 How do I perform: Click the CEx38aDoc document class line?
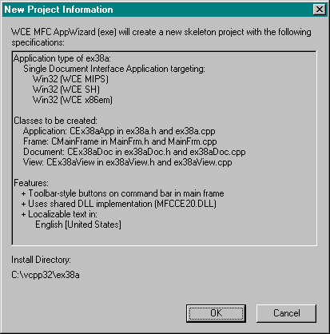[134, 152]
